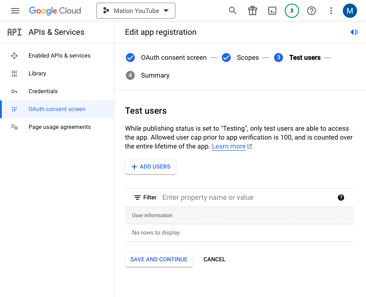Open the filter help icon
This screenshot has width=366, height=297.
point(341,198)
